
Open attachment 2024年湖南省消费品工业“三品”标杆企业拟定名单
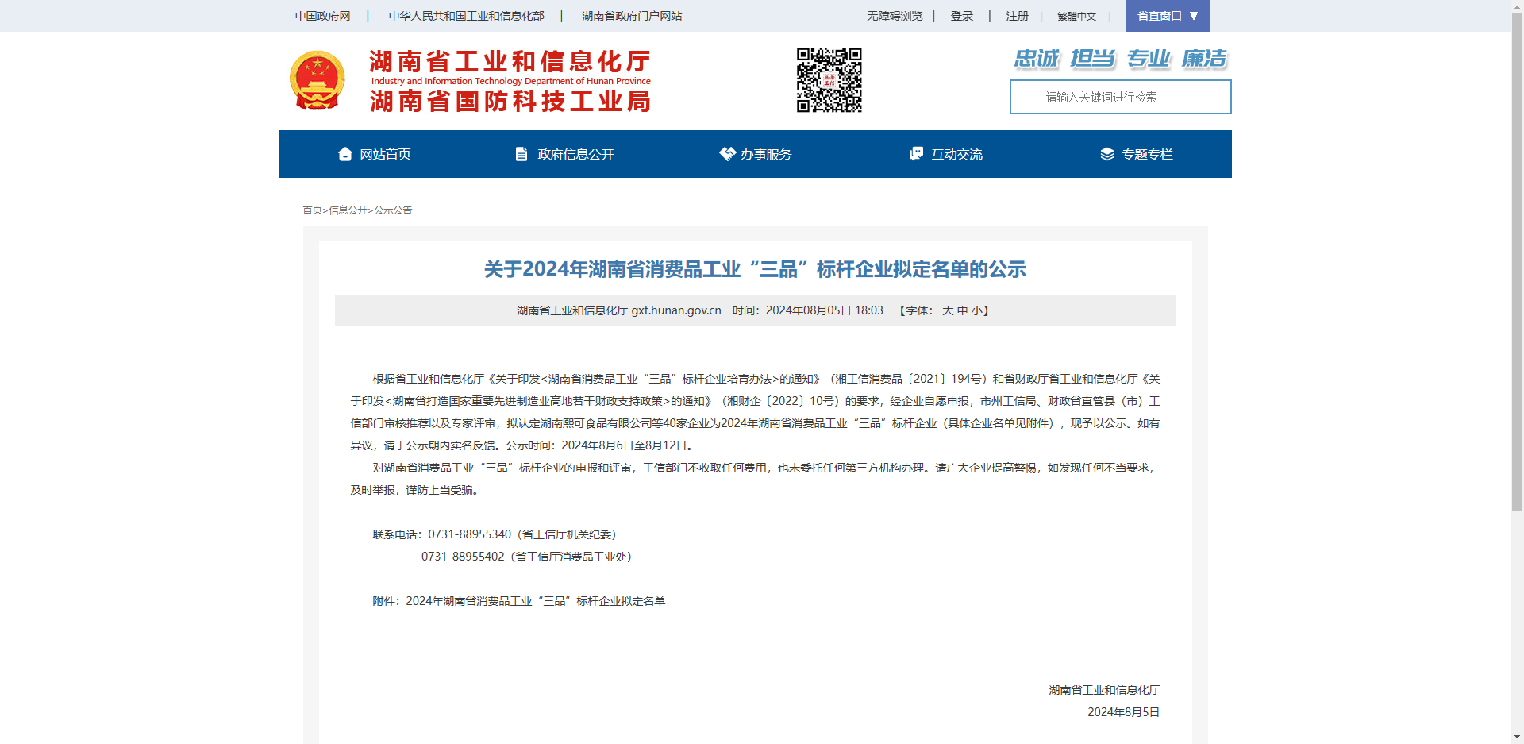pyautogui.click(x=536, y=601)
